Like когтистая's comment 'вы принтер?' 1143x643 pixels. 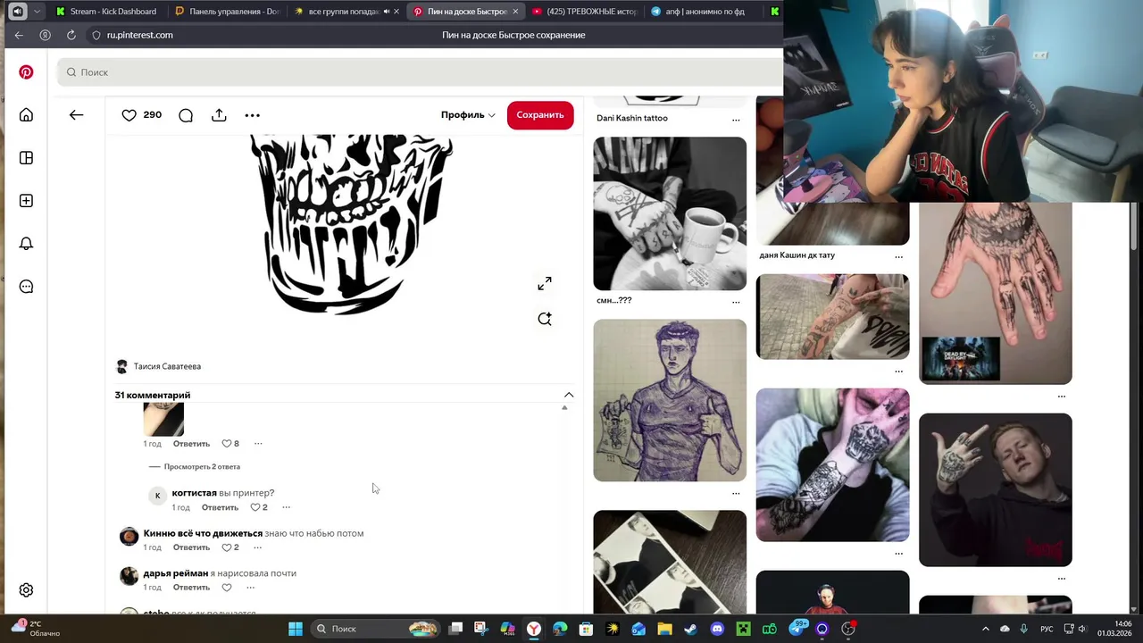pos(255,507)
